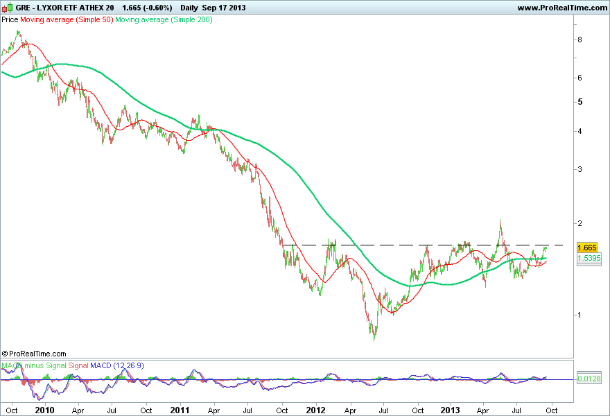Click the candlestick icon beside GRE title
Viewport: 610px width, 416px height.
point(7,8)
